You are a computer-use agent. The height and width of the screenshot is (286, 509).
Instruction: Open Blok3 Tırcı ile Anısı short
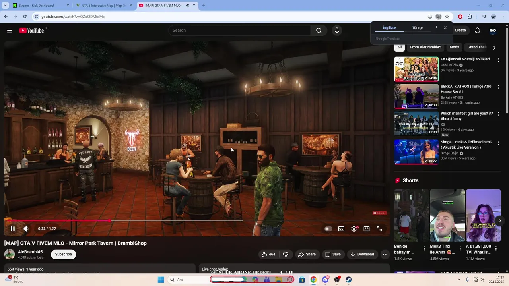tap(447, 215)
